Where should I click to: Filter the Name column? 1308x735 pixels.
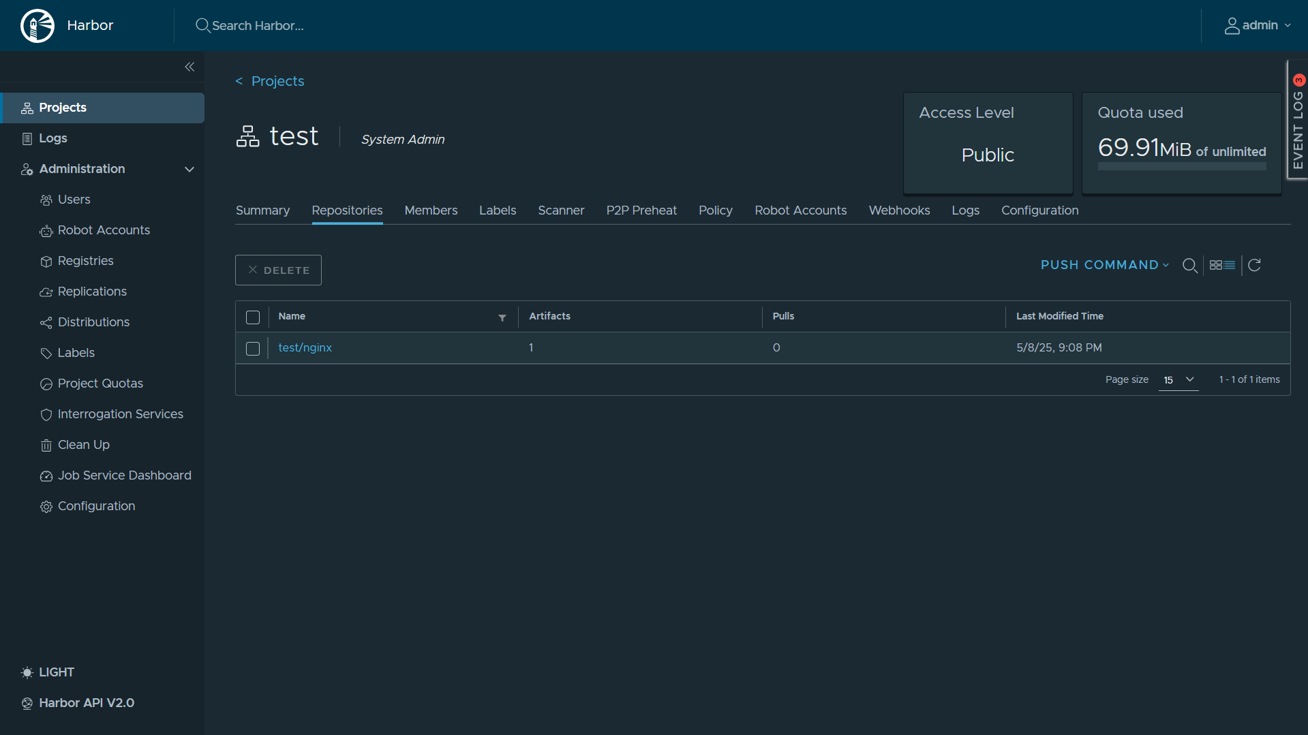click(502, 317)
